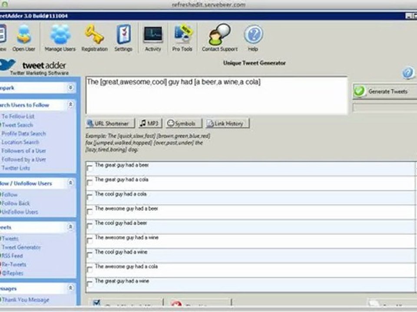
Task: Open Tweet Search in sidebar
Action: [17, 125]
